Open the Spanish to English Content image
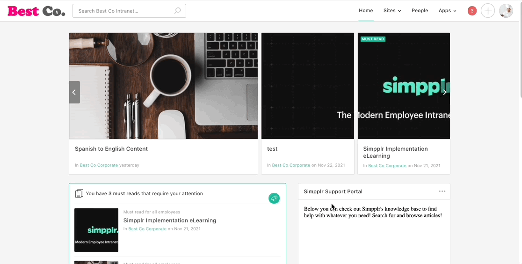The height and width of the screenshot is (264, 522). click(163, 86)
